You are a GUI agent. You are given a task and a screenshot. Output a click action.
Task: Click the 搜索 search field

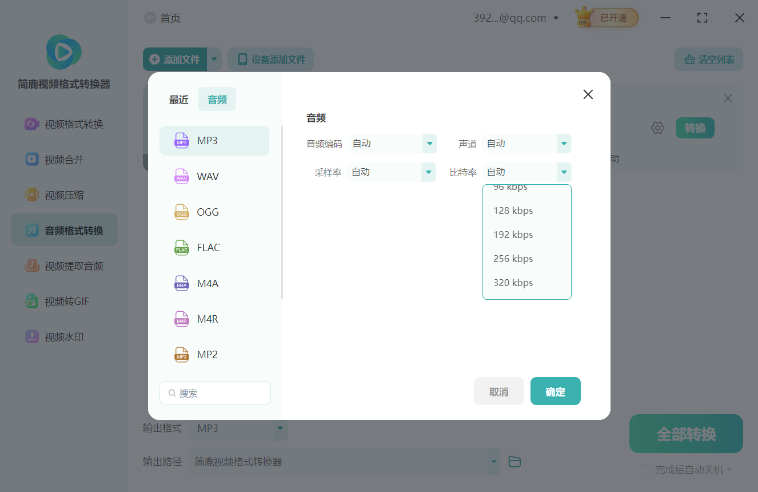[x=215, y=393]
